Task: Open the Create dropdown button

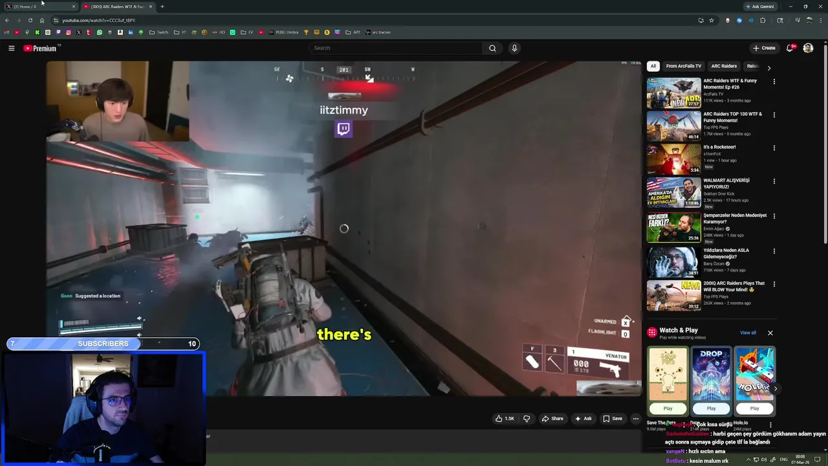Action: tap(764, 48)
